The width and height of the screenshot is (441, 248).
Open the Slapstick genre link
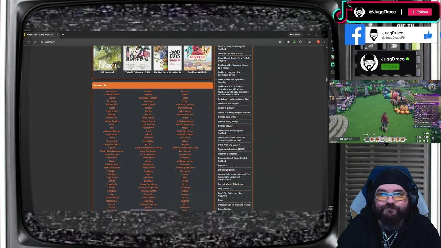(x=185, y=201)
